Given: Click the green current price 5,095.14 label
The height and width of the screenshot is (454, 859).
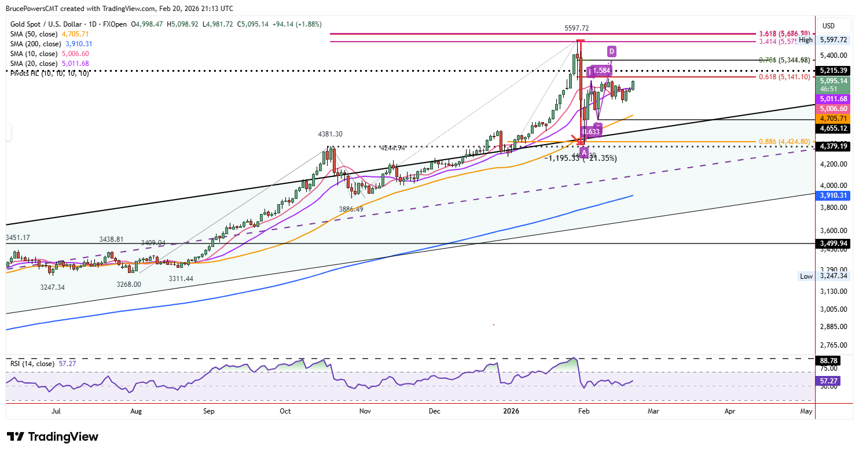Looking at the screenshot, I should [832, 82].
